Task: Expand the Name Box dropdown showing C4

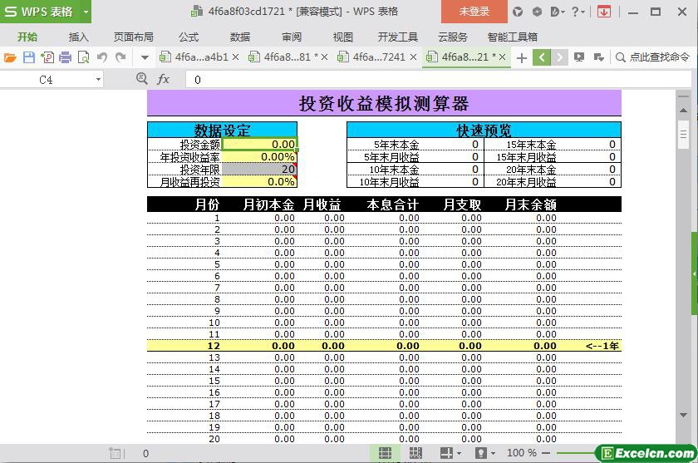Action: [98, 80]
